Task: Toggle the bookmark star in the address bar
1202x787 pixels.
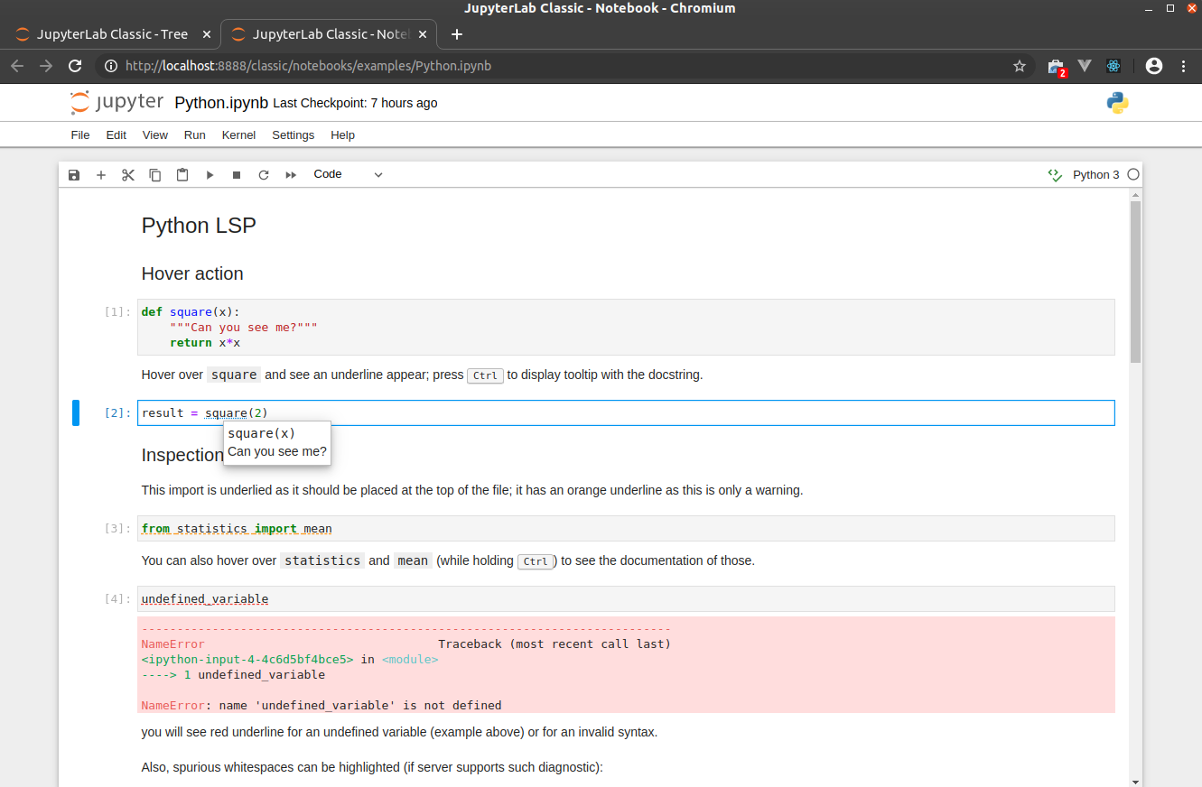Action: (x=1020, y=66)
